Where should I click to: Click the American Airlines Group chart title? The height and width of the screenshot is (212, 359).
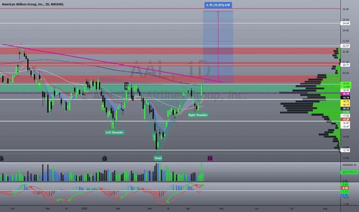[x=32, y=4]
